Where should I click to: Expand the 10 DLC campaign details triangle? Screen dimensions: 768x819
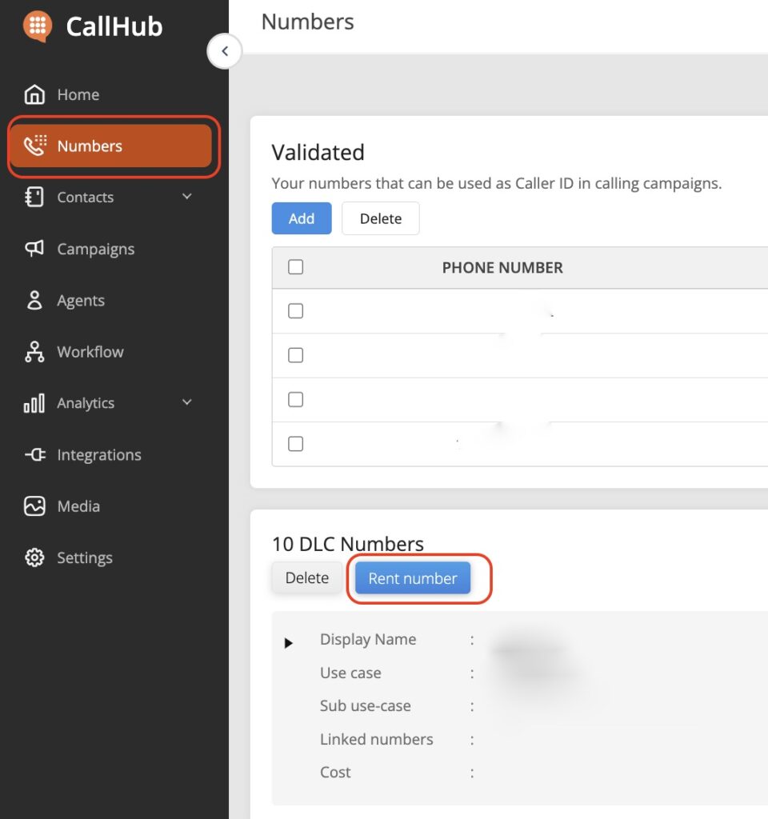[x=289, y=643]
